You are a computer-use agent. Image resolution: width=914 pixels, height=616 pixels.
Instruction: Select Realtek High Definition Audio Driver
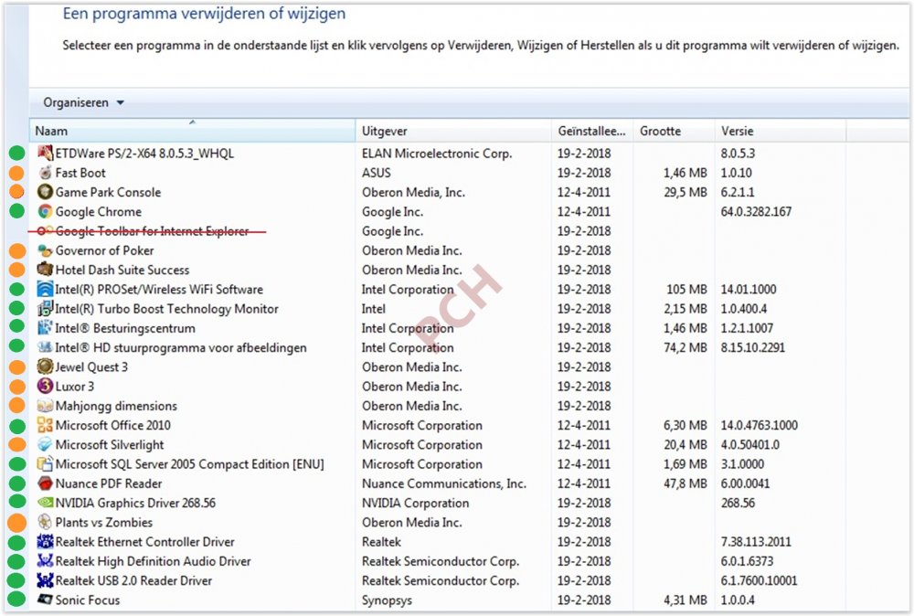point(153,560)
